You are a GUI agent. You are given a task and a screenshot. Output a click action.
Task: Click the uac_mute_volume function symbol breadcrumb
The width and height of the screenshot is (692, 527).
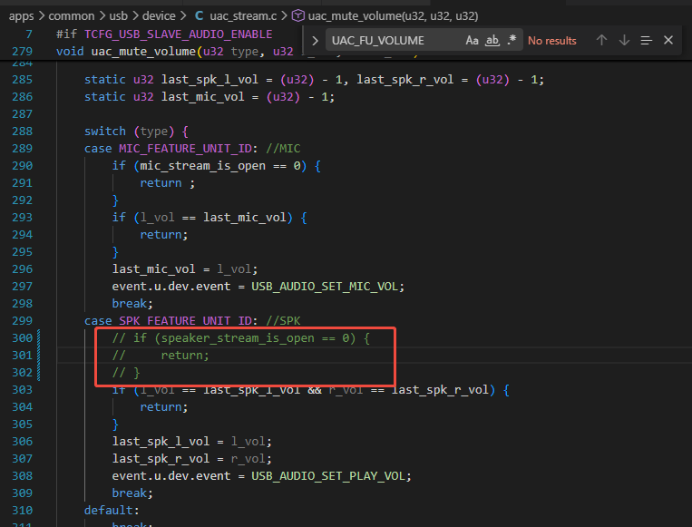tap(393, 16)
